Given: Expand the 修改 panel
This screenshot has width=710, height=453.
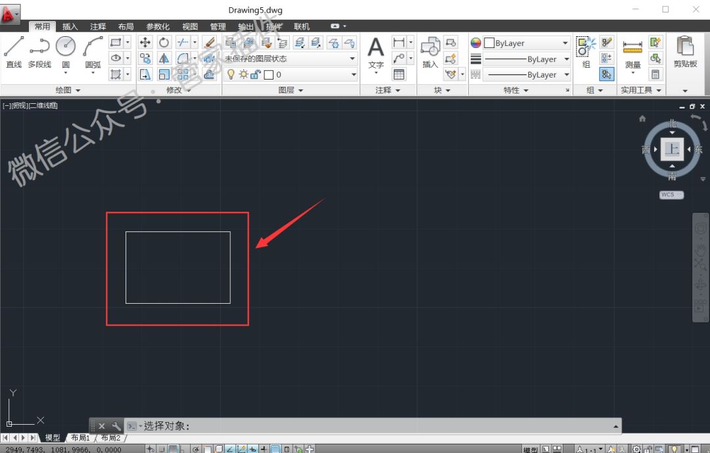Looking at the screenshot, I should pyautogui.click(x=178, y=90).
